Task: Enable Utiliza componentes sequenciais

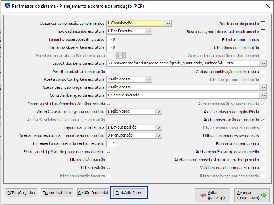Action: click(x=263, y=136)
